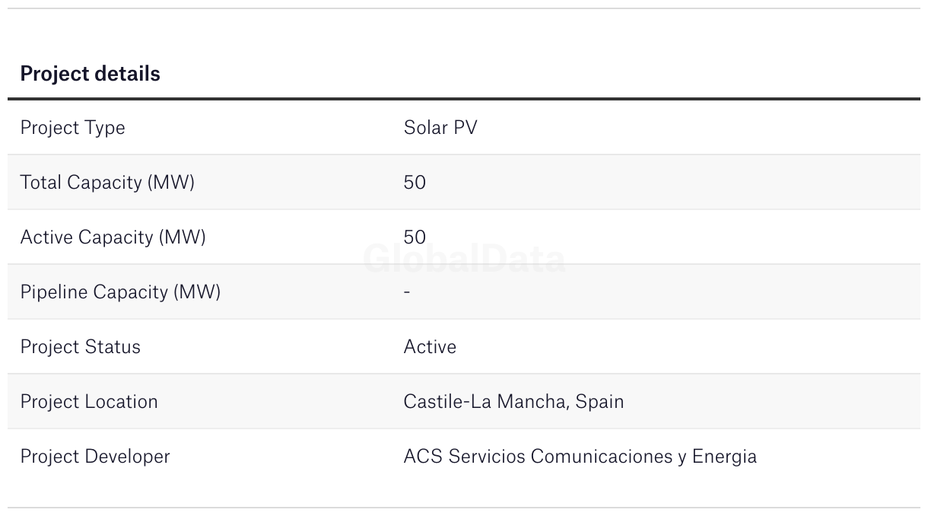The height and width of the screenshot is (516, 928).
Task: Click the Total Capacity value 50
Action: tap(415, 183)
